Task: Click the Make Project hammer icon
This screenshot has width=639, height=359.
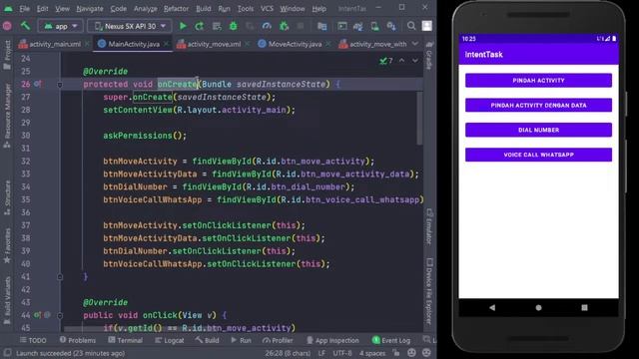Action: (25, 26)
